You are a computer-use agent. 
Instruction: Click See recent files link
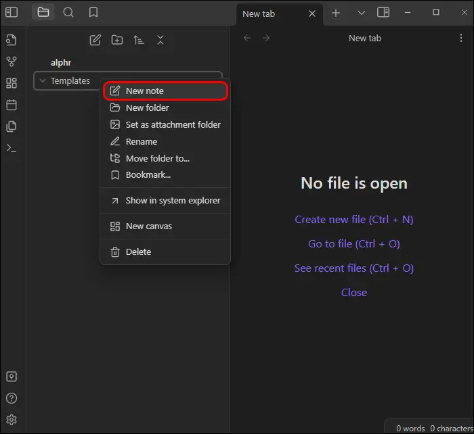[353, 268]
